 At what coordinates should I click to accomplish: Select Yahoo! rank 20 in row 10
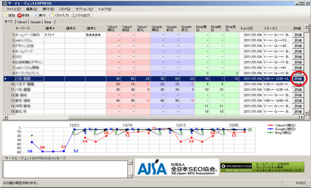pos(114,84)
